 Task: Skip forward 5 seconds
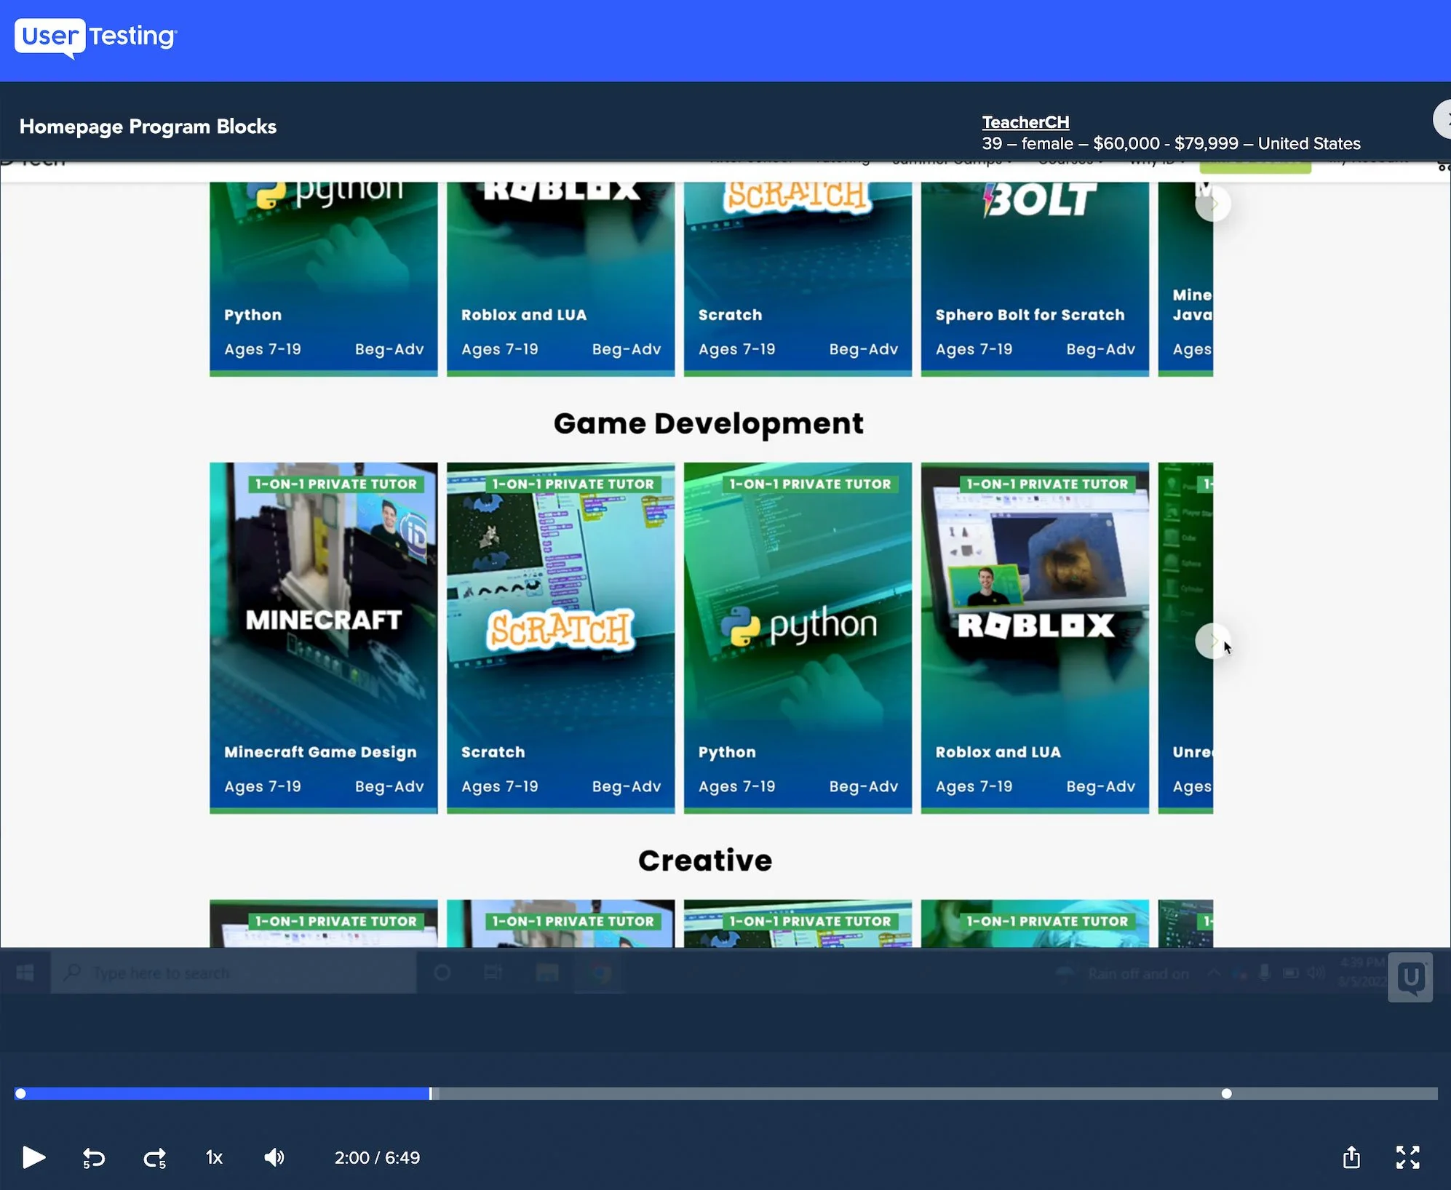[154, 1157]
